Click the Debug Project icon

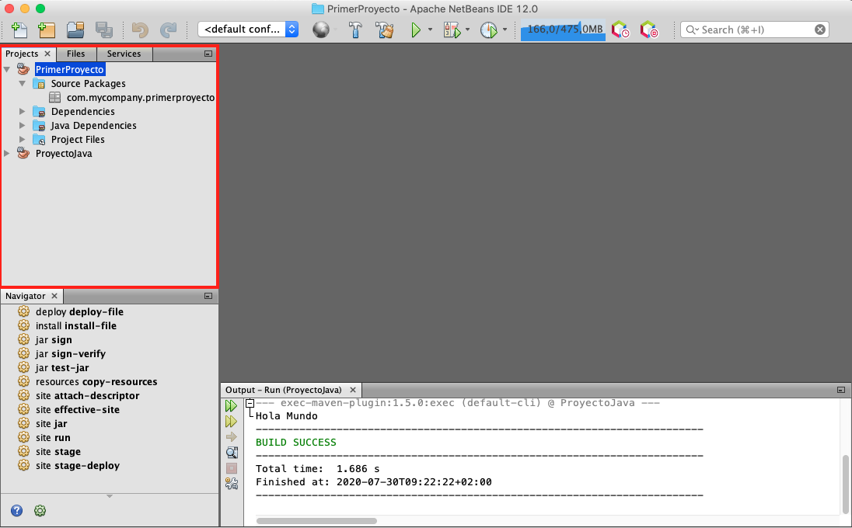(x=452, y=30)
